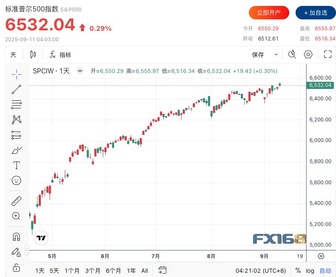Toggle percent scale mode
This screenshot has width=336, height=277.
pyautogui.click(x=298, y=271)
